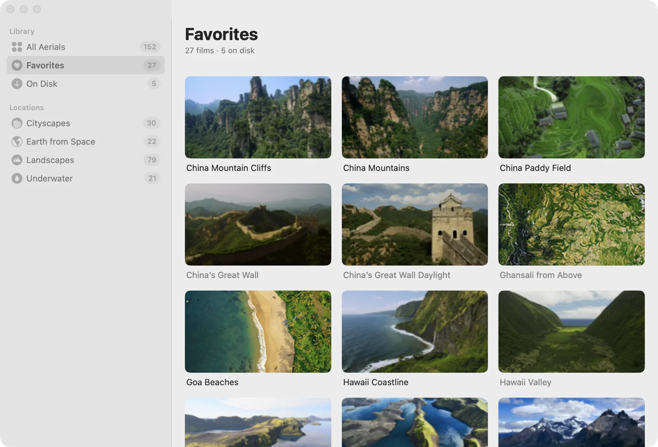Click the Ghansali from Above title text
The height and width of the screenshot is (447, 658).
click(541, 275)
